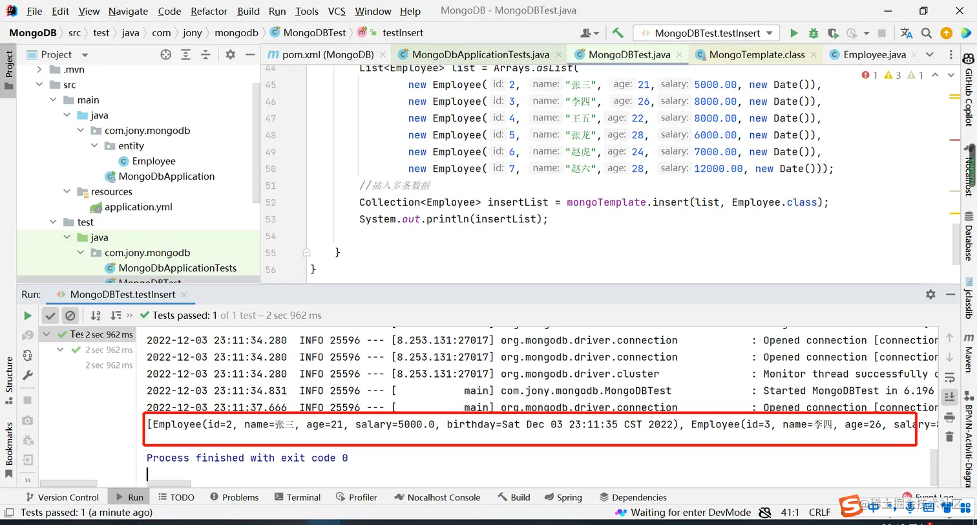This screenshot has height=525, width=977.
Task: Close the MongoDBTest.java tab
Action: tap(679, 55)
